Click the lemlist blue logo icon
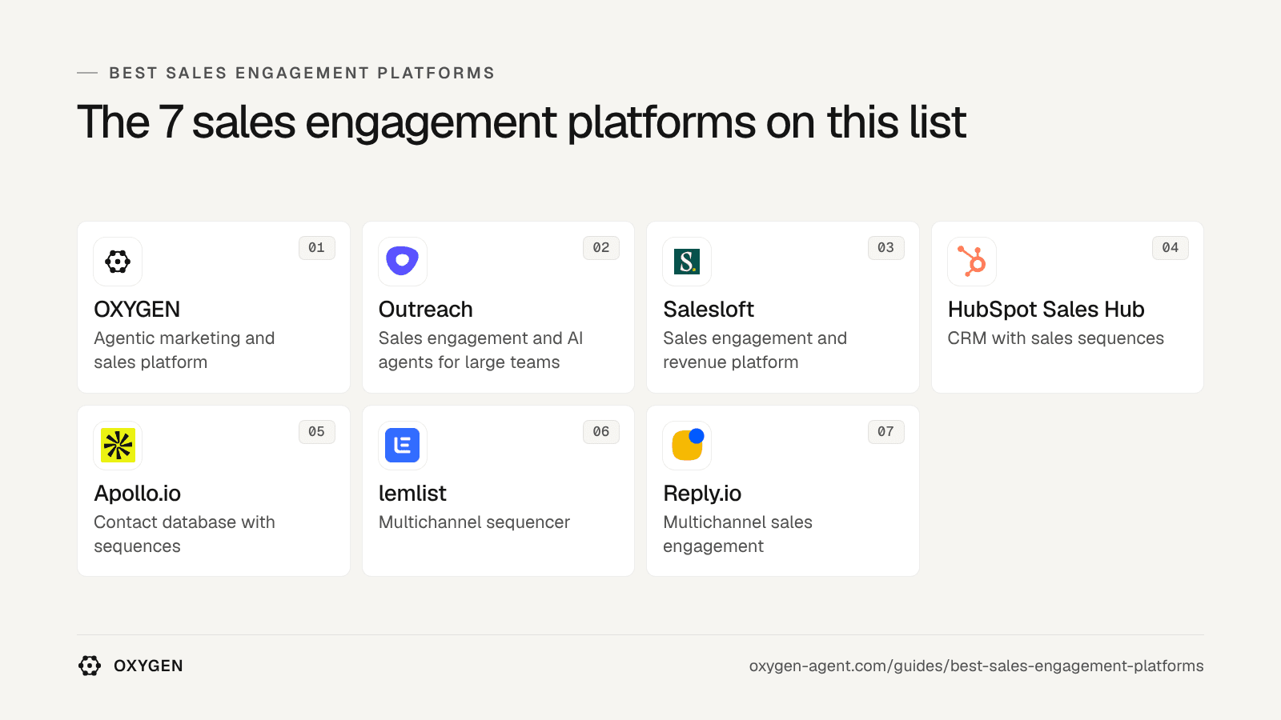 pyautogui.click(x=403, y=446)
